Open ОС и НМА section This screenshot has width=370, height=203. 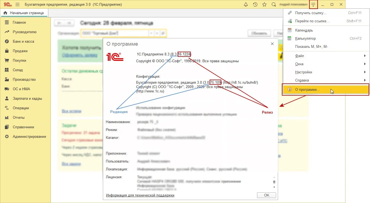coord(22,89)
